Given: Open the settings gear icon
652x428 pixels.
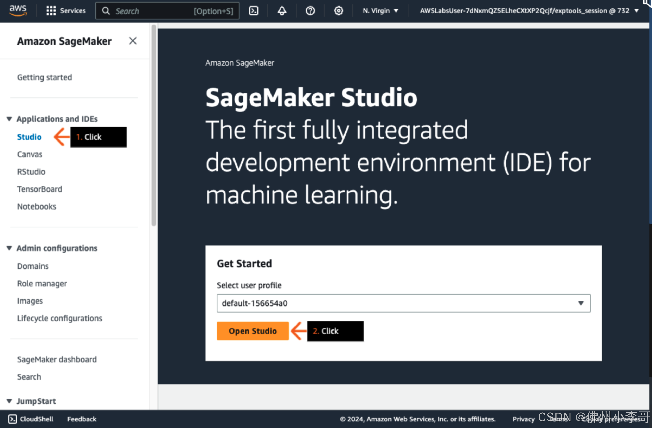Looking at the screenshot, I should (339, 11).
